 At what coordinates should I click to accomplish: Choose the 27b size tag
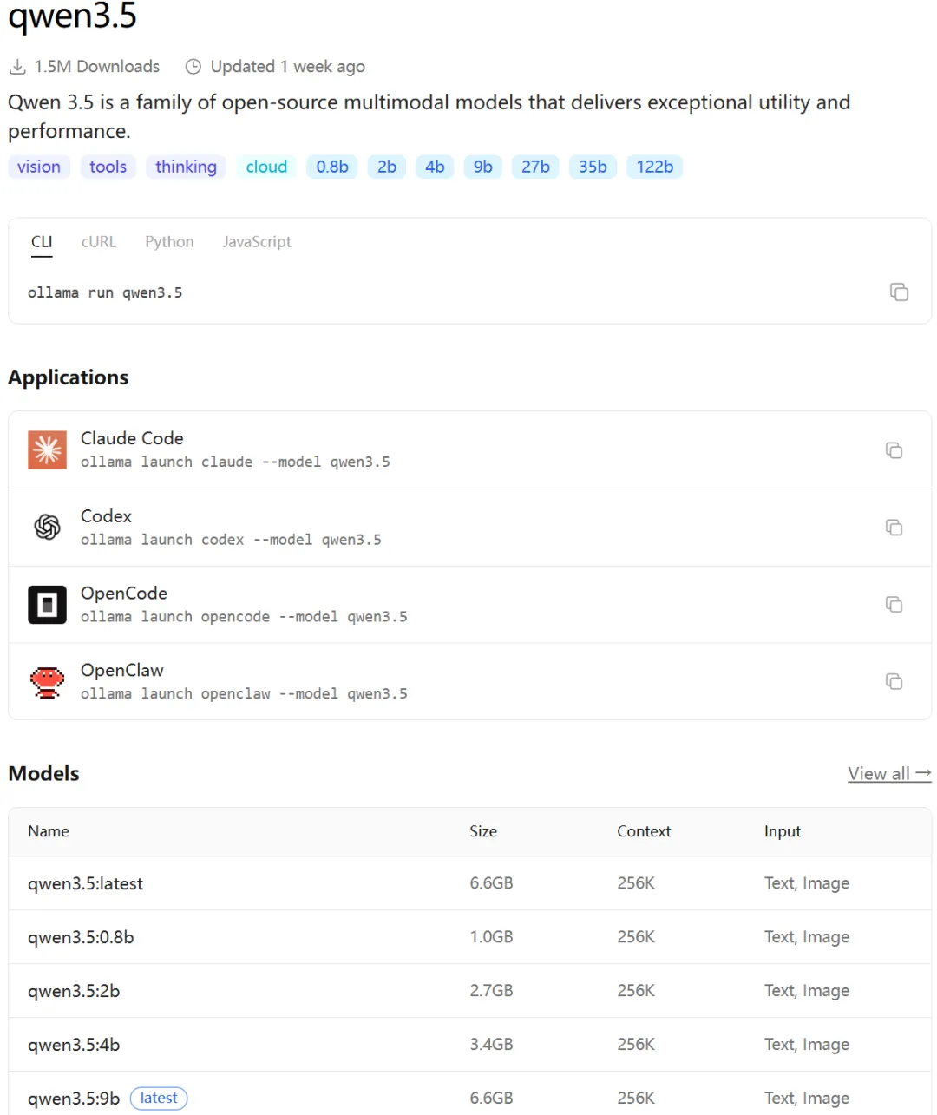pos(535,167)
